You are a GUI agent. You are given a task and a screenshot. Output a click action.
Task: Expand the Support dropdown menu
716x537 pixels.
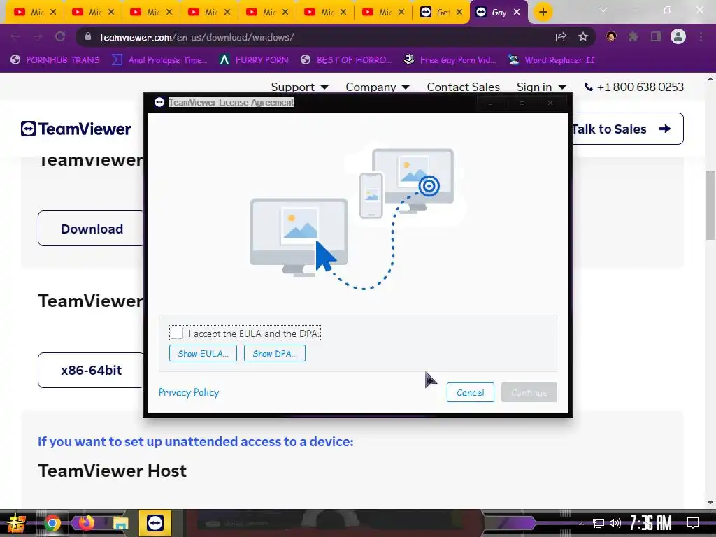tap(299, 87)
